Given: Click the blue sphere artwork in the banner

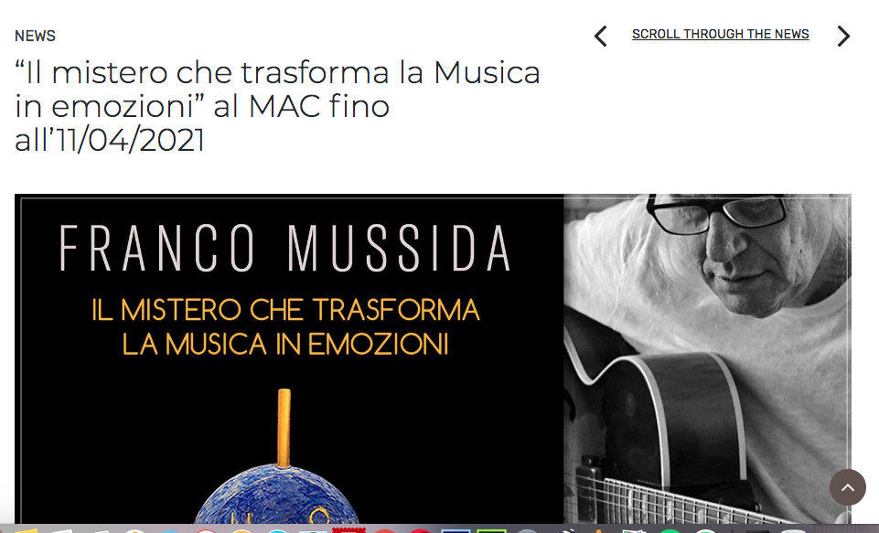Looking at the screenshot, I should [279, 496].
